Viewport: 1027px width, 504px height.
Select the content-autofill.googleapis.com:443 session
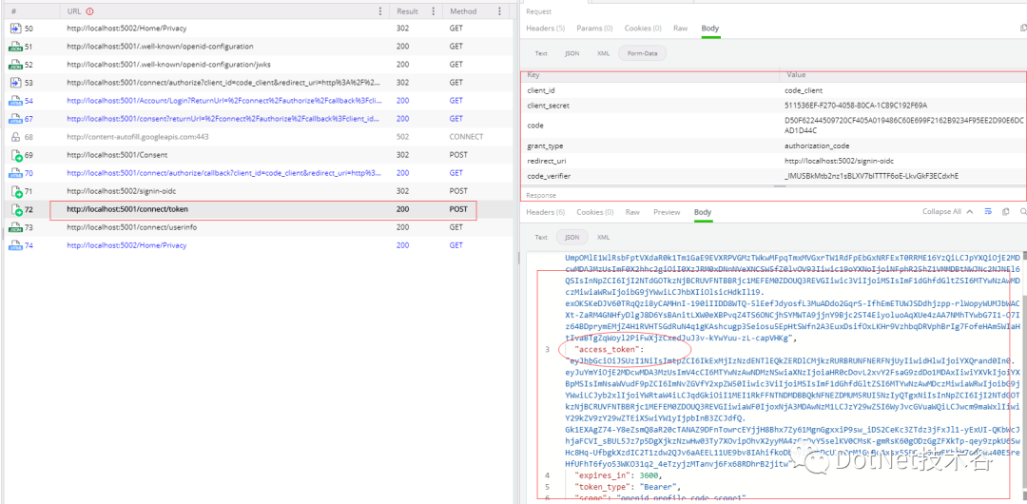coord(258,137)
